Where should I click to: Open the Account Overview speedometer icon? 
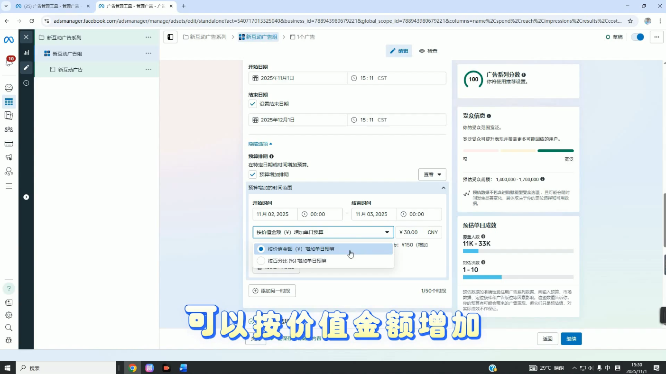tap(9, 88)
